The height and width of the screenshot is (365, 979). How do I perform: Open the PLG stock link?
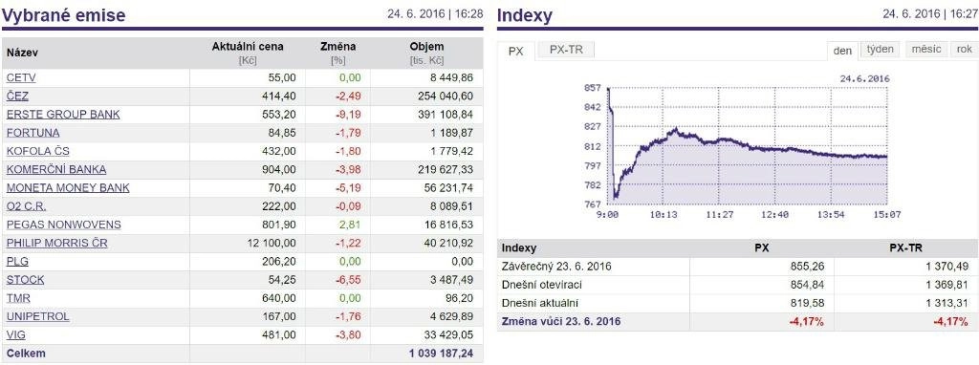(x=17, y=262)
